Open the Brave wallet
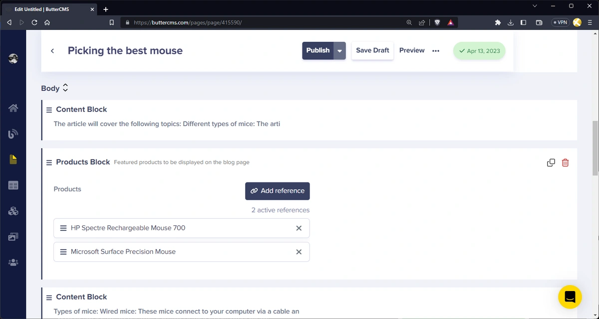Viewport: 599px width, 319px height. coord(539,22)
